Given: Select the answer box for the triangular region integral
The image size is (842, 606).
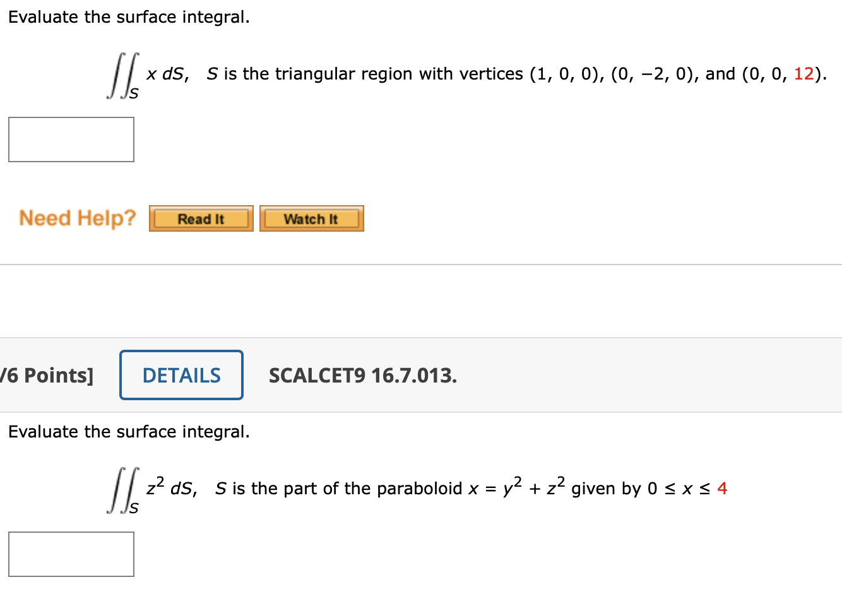Looking at the screenshot, I should (71, 139).
